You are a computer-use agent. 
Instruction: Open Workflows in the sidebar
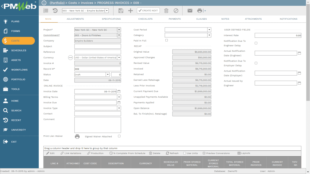pos(19,70)
